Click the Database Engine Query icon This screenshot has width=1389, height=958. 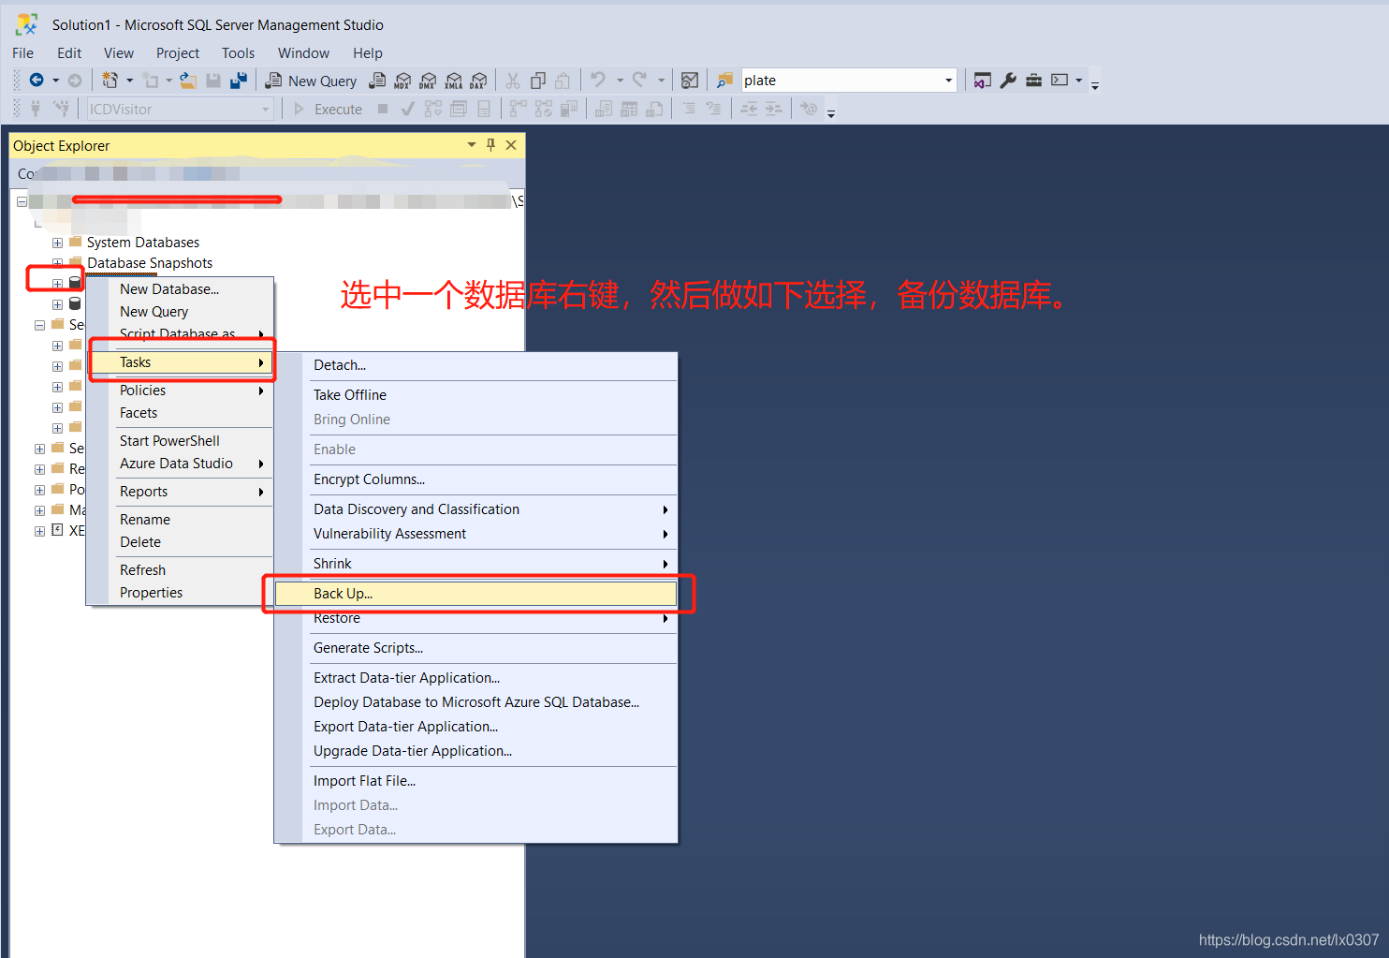(x=377, y=81)
